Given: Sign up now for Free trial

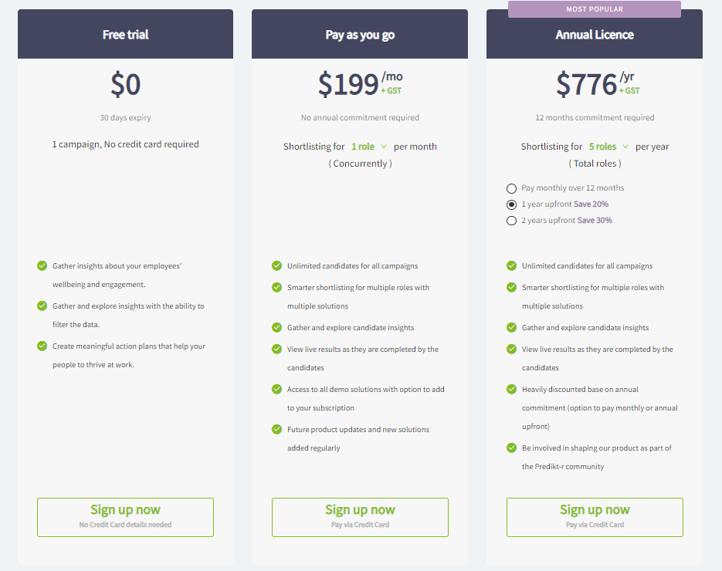Looking at the screenshot, I should click(x=125, y=517).
